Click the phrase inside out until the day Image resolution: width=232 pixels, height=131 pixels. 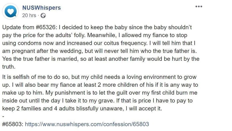(x=31, y=101)
